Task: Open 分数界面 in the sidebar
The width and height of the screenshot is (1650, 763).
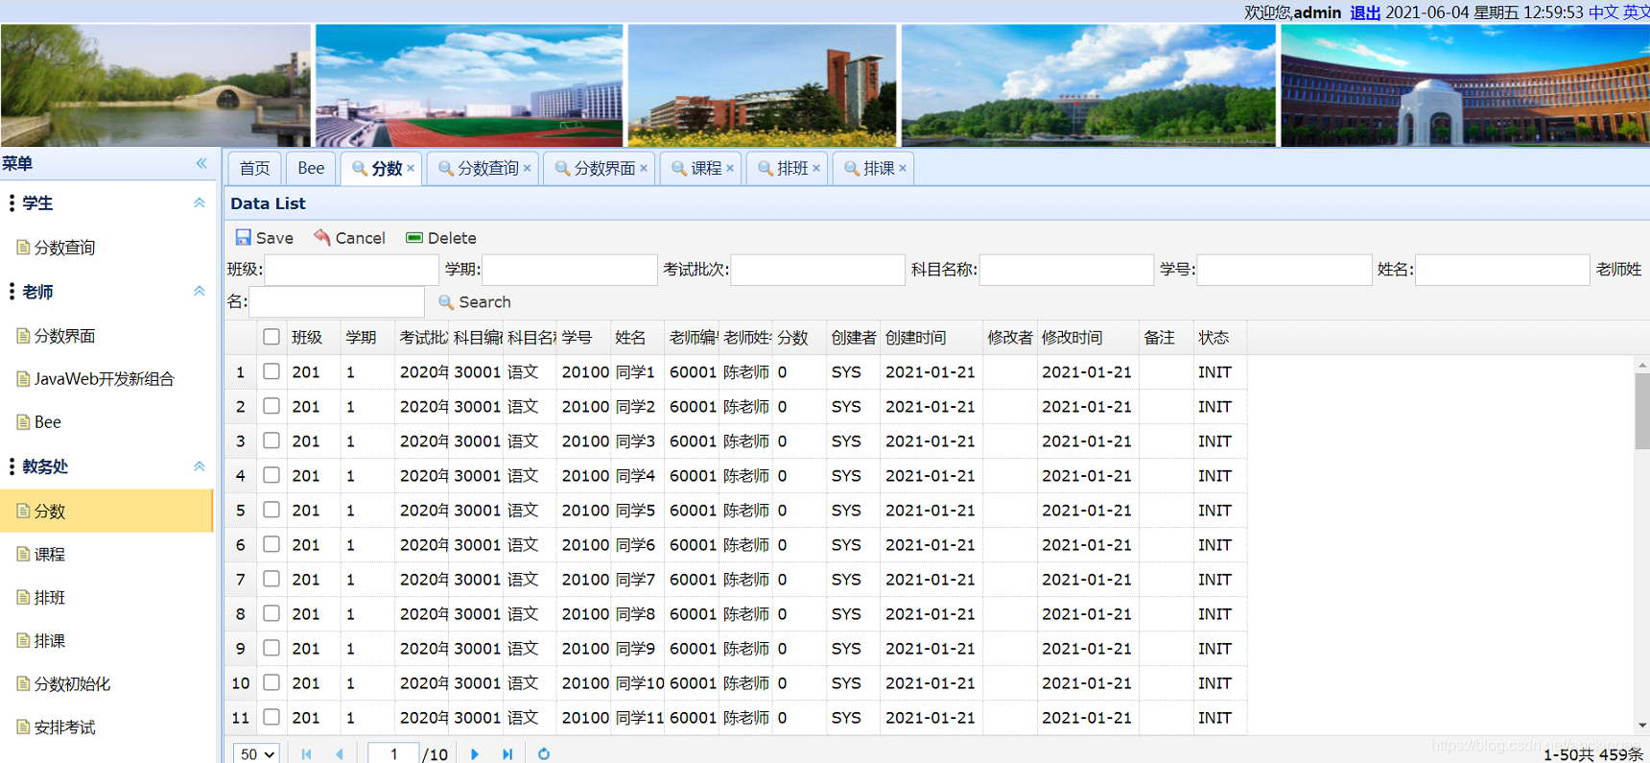Action: (64, 336)
